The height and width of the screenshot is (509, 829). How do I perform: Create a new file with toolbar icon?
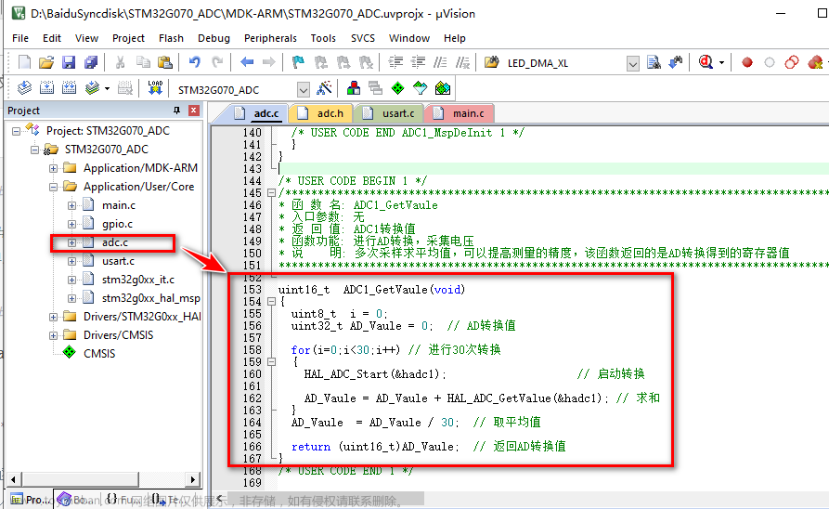point(24,62)
